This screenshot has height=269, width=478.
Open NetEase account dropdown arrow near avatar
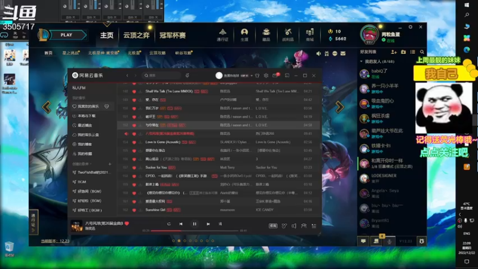[252, 75]
